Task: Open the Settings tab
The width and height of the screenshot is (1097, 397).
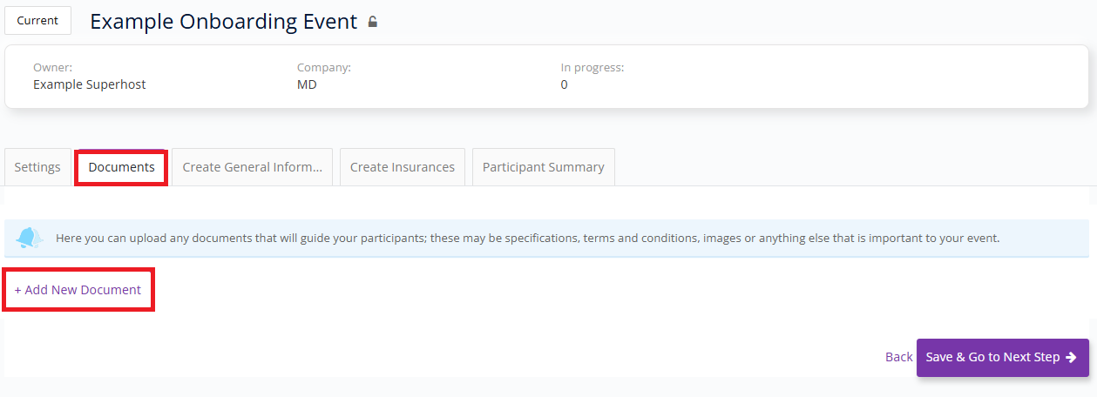Action: tap(37, 167)
